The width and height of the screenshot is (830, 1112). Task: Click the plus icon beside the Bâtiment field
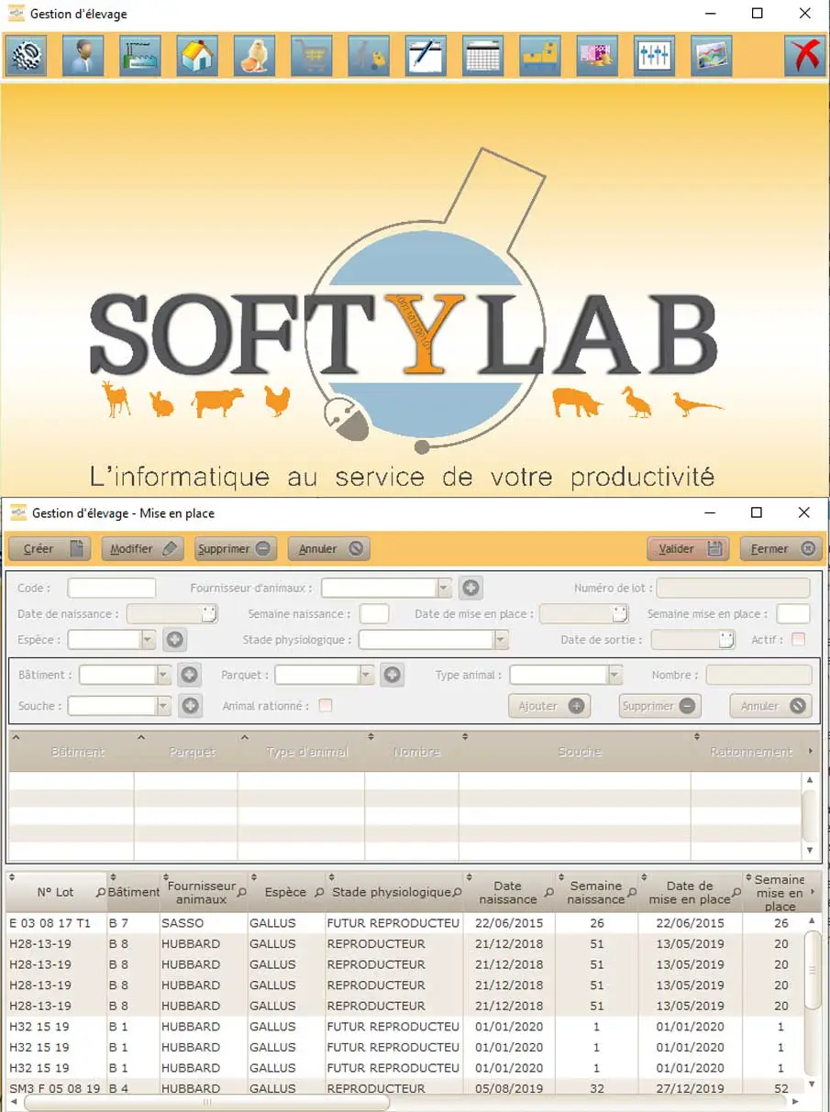tap(189, 676)
